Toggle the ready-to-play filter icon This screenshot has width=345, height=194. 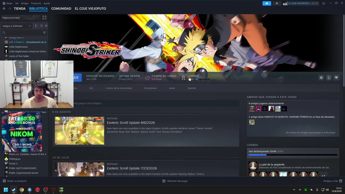coord(46,26)
